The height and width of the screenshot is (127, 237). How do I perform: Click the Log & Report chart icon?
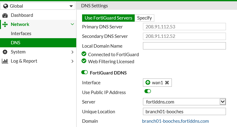[x=5, y=61]
